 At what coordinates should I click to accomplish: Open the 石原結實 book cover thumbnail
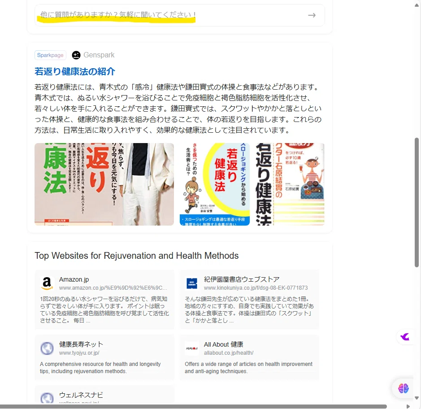[x=290, y=184]
